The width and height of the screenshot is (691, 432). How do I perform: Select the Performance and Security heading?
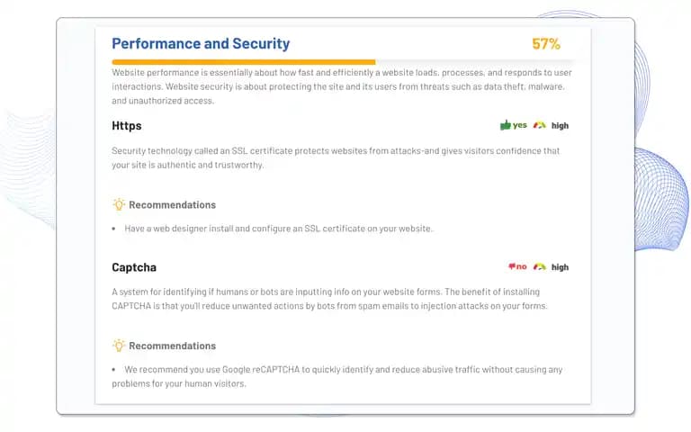(x=201, y=43)
